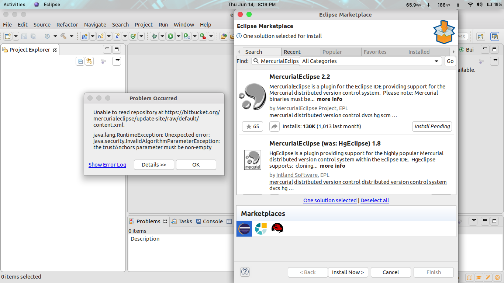504x283 pixels.
Task: Click the Activities button in top bar
Action: (x=14, y=4)
